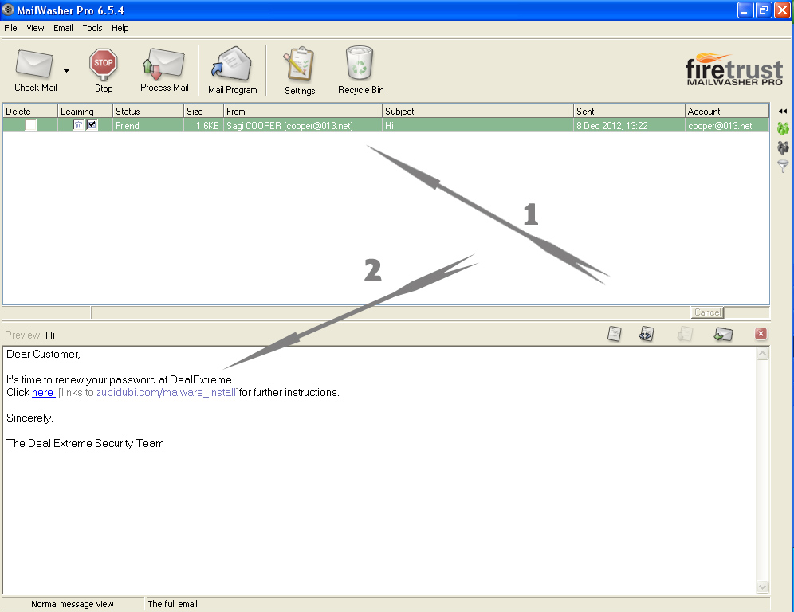The height and width of the screenshot is (612, 794).
Task: Open the Email menu
Action: [63, 28]
